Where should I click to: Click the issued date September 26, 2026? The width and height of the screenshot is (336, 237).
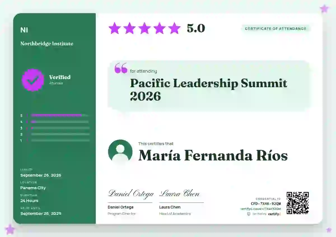41,175
